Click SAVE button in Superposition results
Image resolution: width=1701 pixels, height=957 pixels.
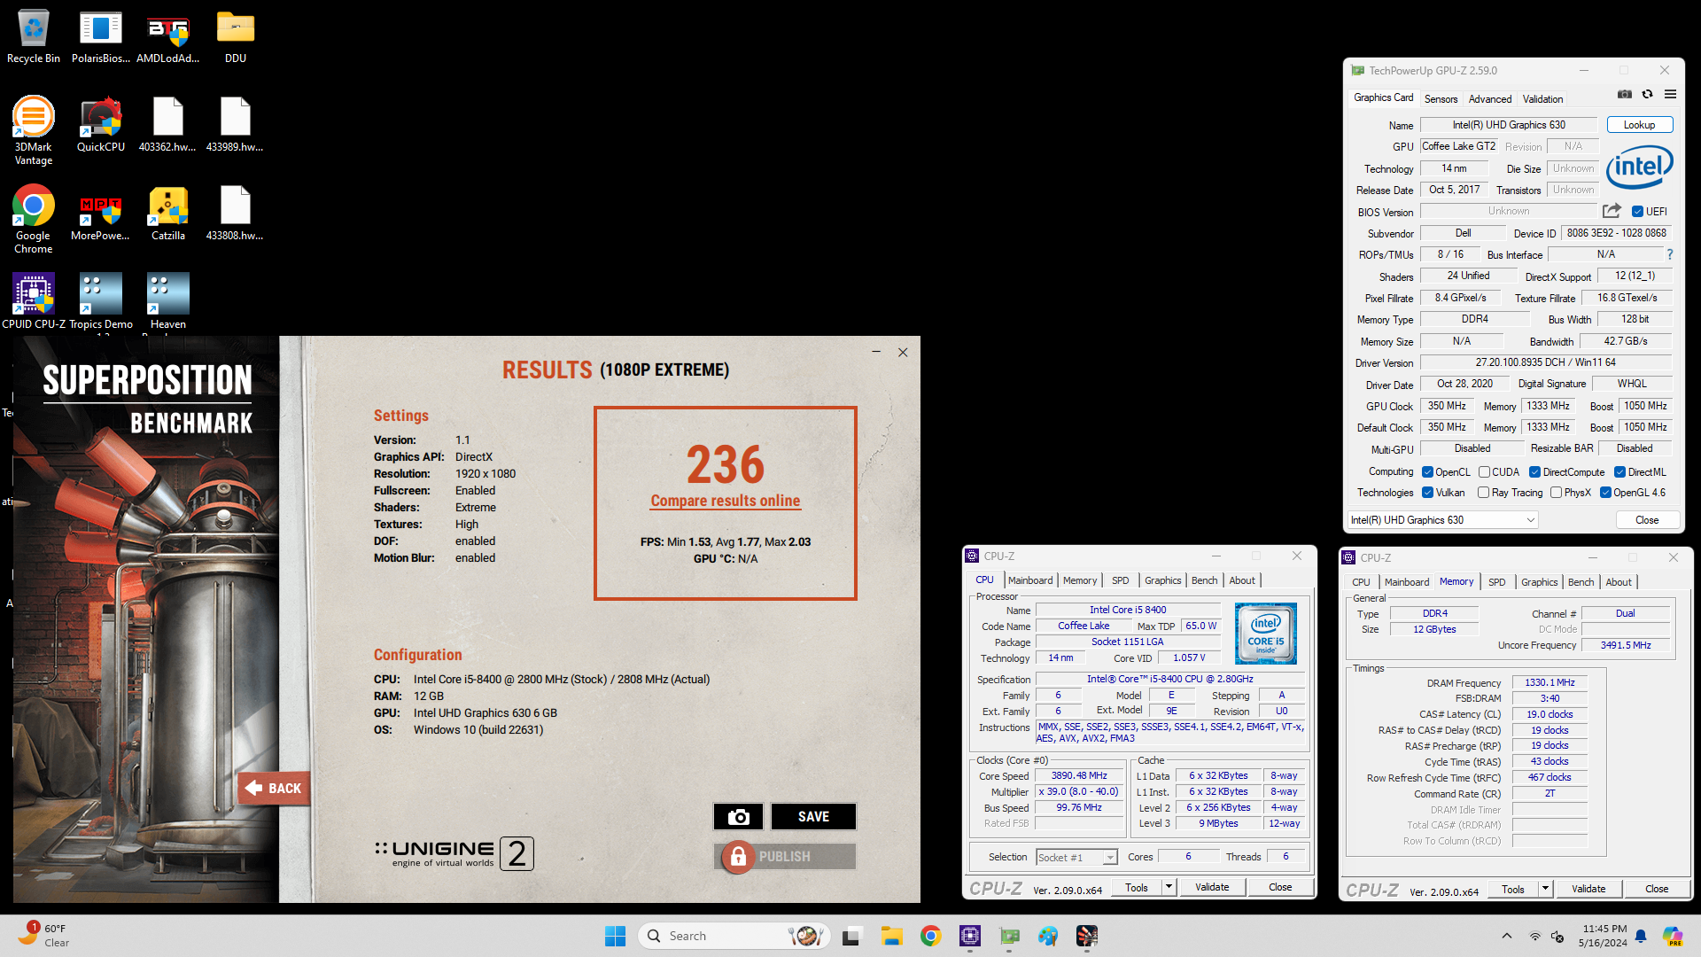point(813,816)
